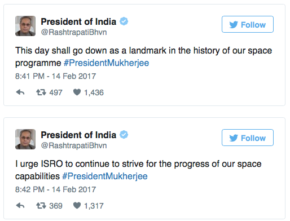Open #PresidentMukherjee hashtag in the first tweet
The image size is (290, 221).
pyautogui.click(x=106, y=63)
